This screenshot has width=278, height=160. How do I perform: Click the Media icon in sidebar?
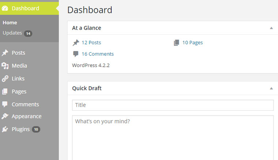(x=5, y=66)
